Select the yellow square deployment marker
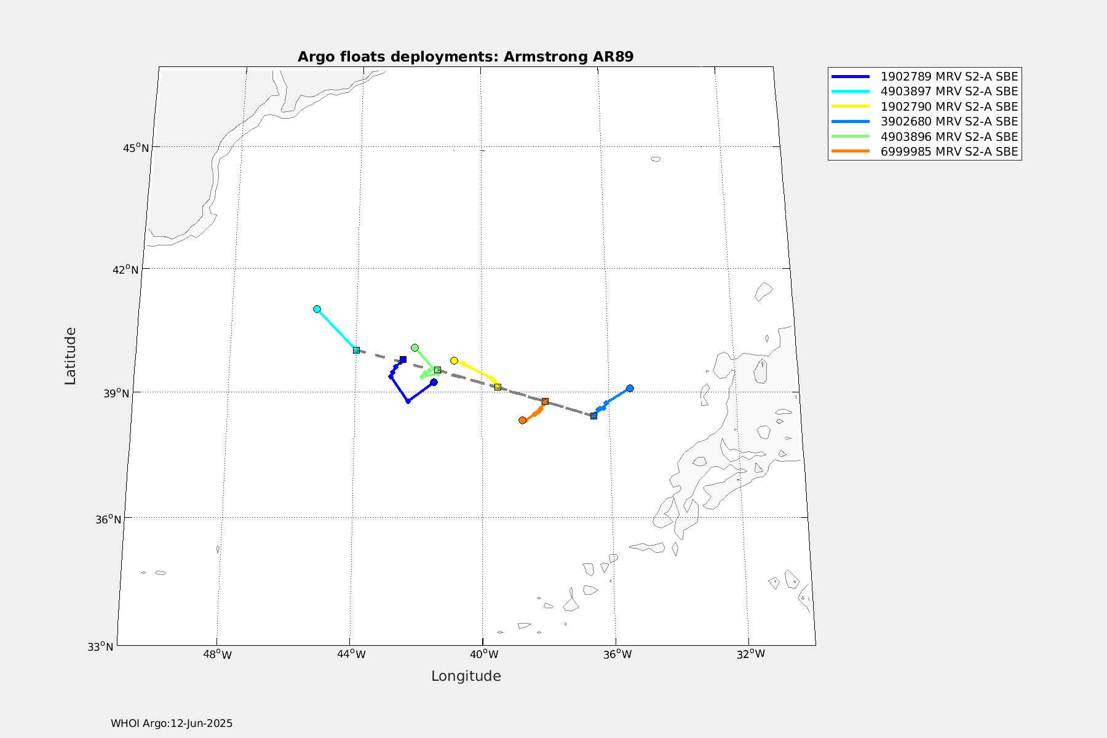Screen dimensions: 1107x738 [x=498, y=387]
